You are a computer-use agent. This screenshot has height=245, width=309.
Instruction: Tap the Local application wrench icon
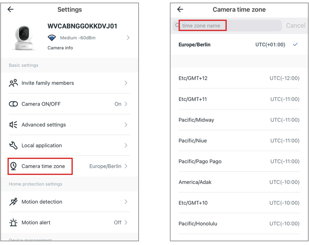coord(13,145)
